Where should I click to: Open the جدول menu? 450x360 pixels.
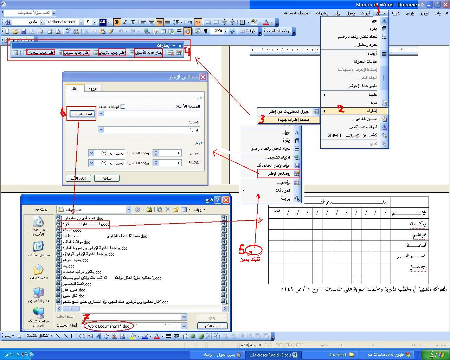click(x=351, y=13)
